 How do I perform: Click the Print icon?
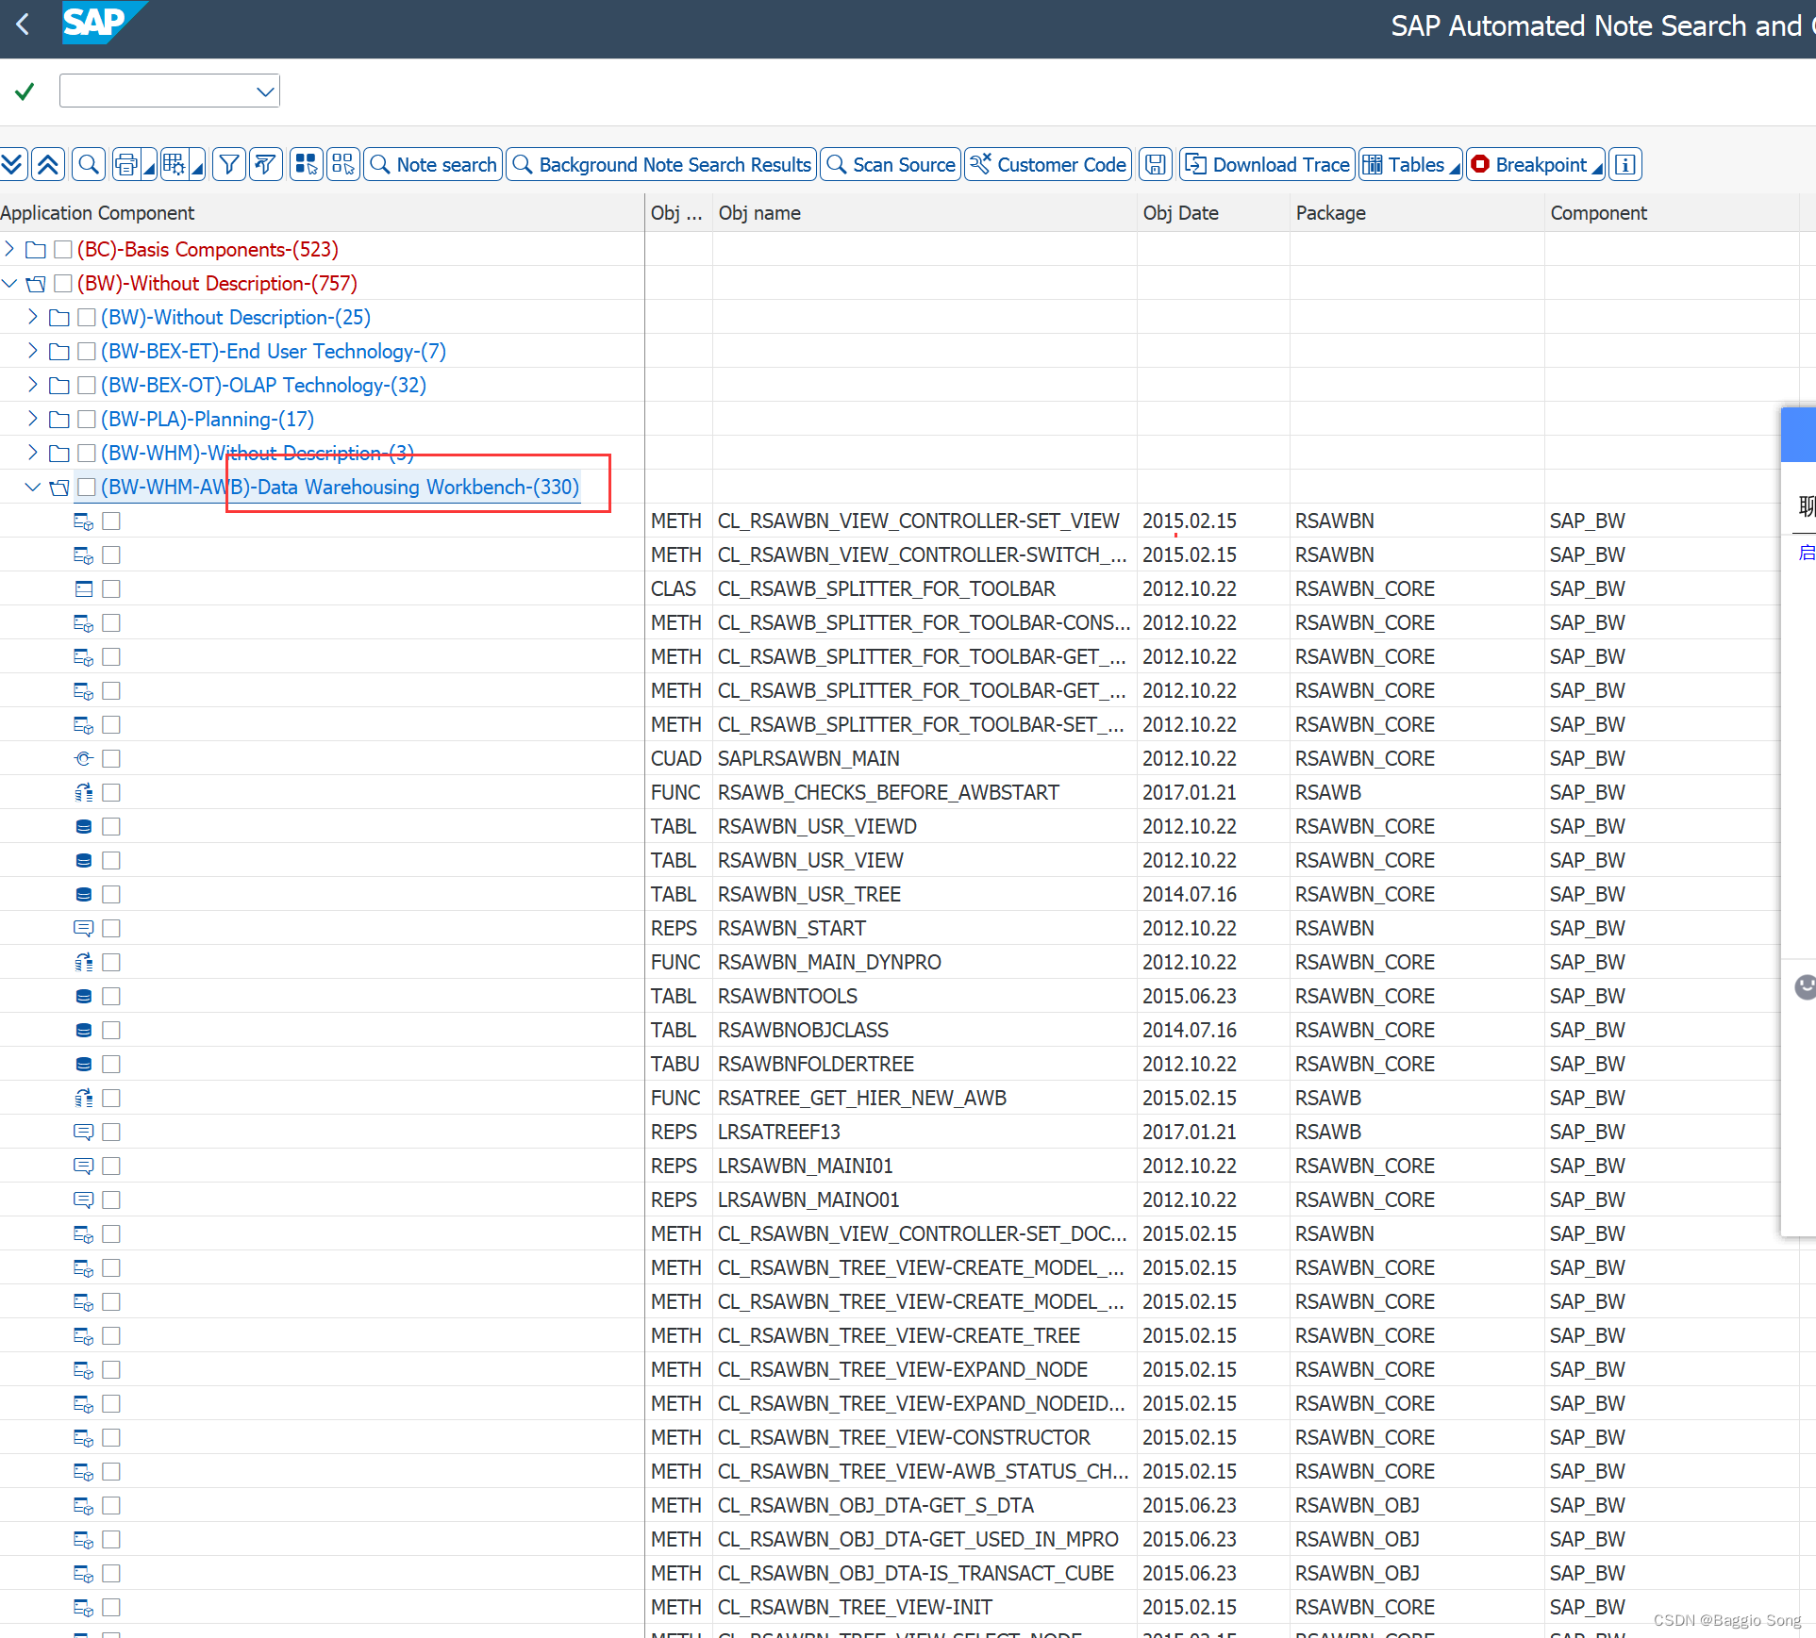(125, 165)
